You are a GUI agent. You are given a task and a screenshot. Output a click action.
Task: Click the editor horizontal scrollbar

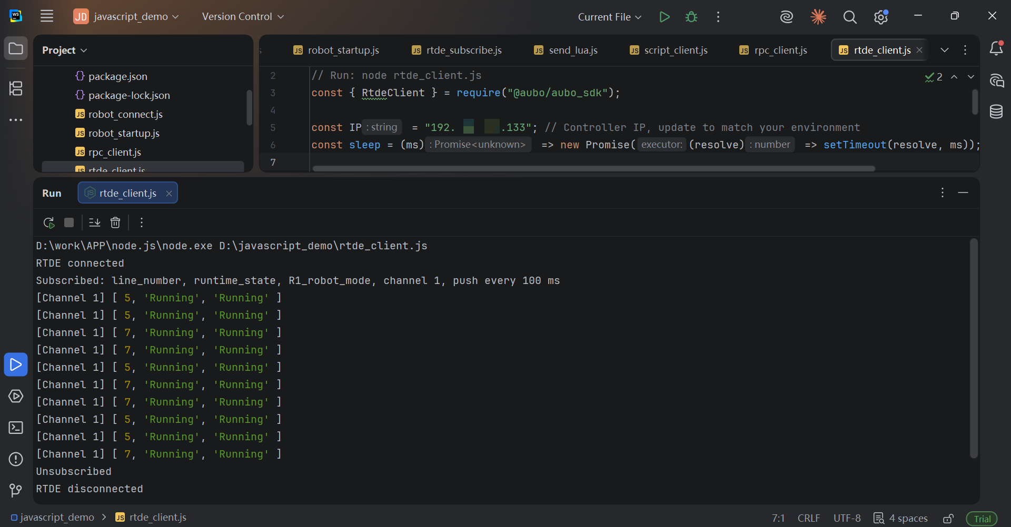click(x=594, y=169)
